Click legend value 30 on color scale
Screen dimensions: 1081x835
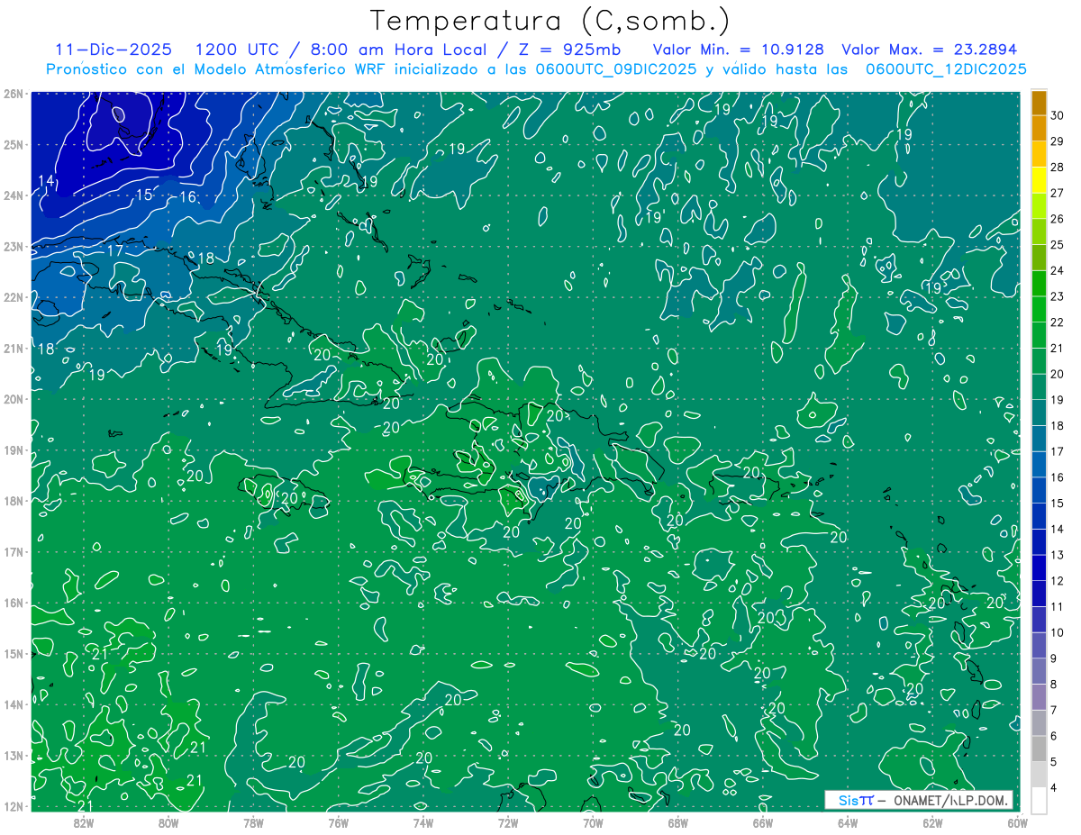pos(1058,115)
